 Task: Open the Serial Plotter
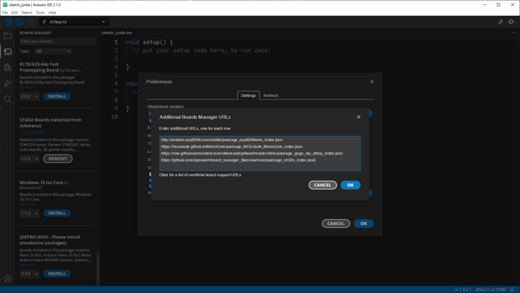[x=500, y=22]
